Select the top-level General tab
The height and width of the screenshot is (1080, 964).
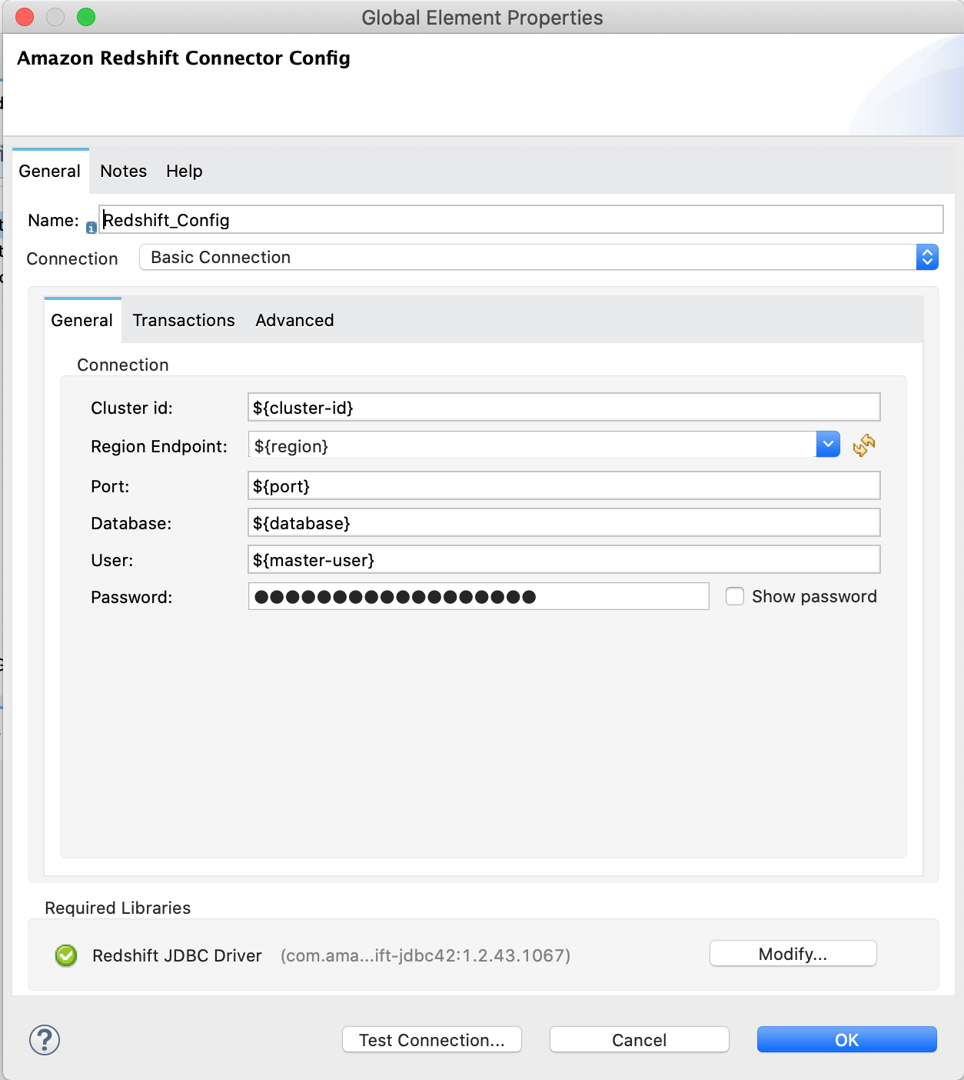point(50,171)
